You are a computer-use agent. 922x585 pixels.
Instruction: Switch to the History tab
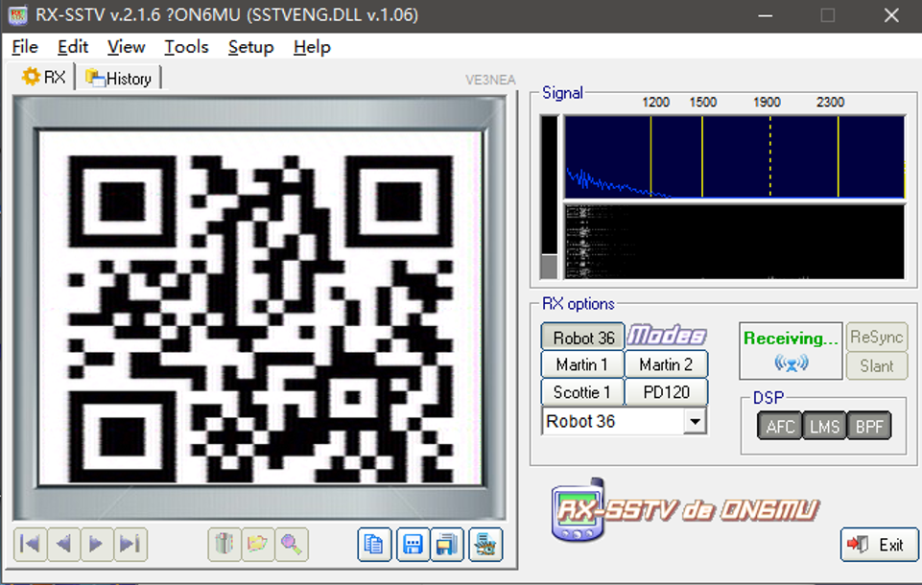point(119,79)
